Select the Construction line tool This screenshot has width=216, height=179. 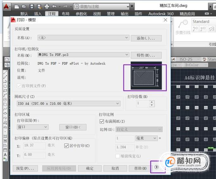tap(5, 77)
